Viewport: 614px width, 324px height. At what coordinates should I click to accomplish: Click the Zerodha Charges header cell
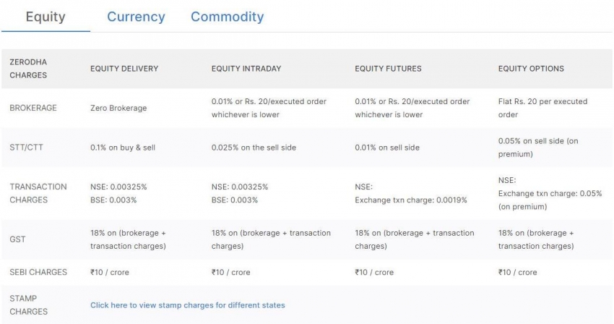28,69
